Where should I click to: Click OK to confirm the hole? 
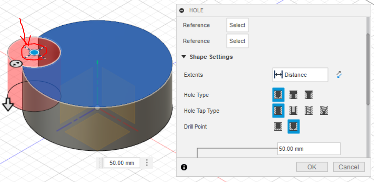coord(312,167)
